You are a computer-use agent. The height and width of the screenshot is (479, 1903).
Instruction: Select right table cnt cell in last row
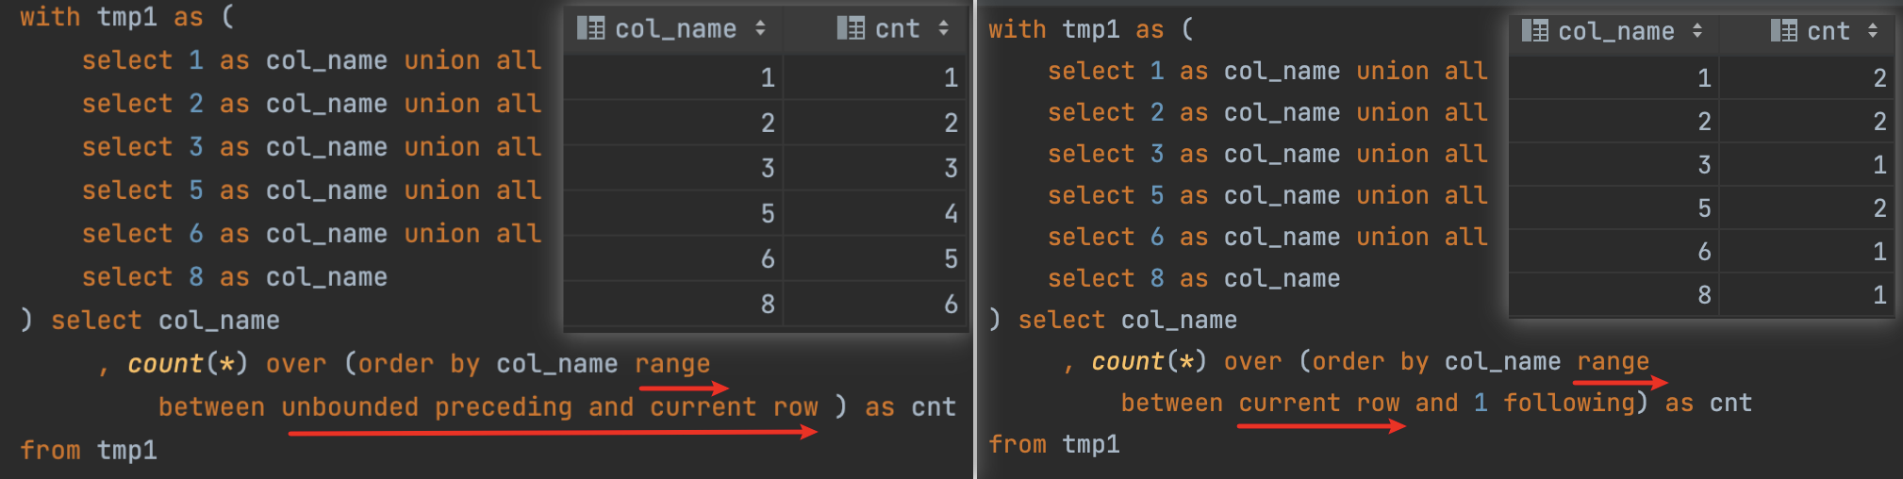coord(1879,295)
